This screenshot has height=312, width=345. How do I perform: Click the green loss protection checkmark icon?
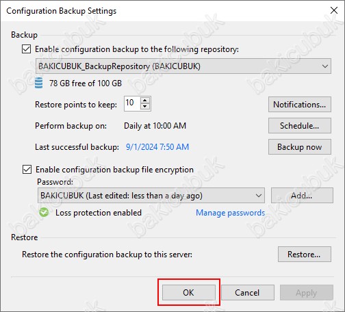(44, 212)
